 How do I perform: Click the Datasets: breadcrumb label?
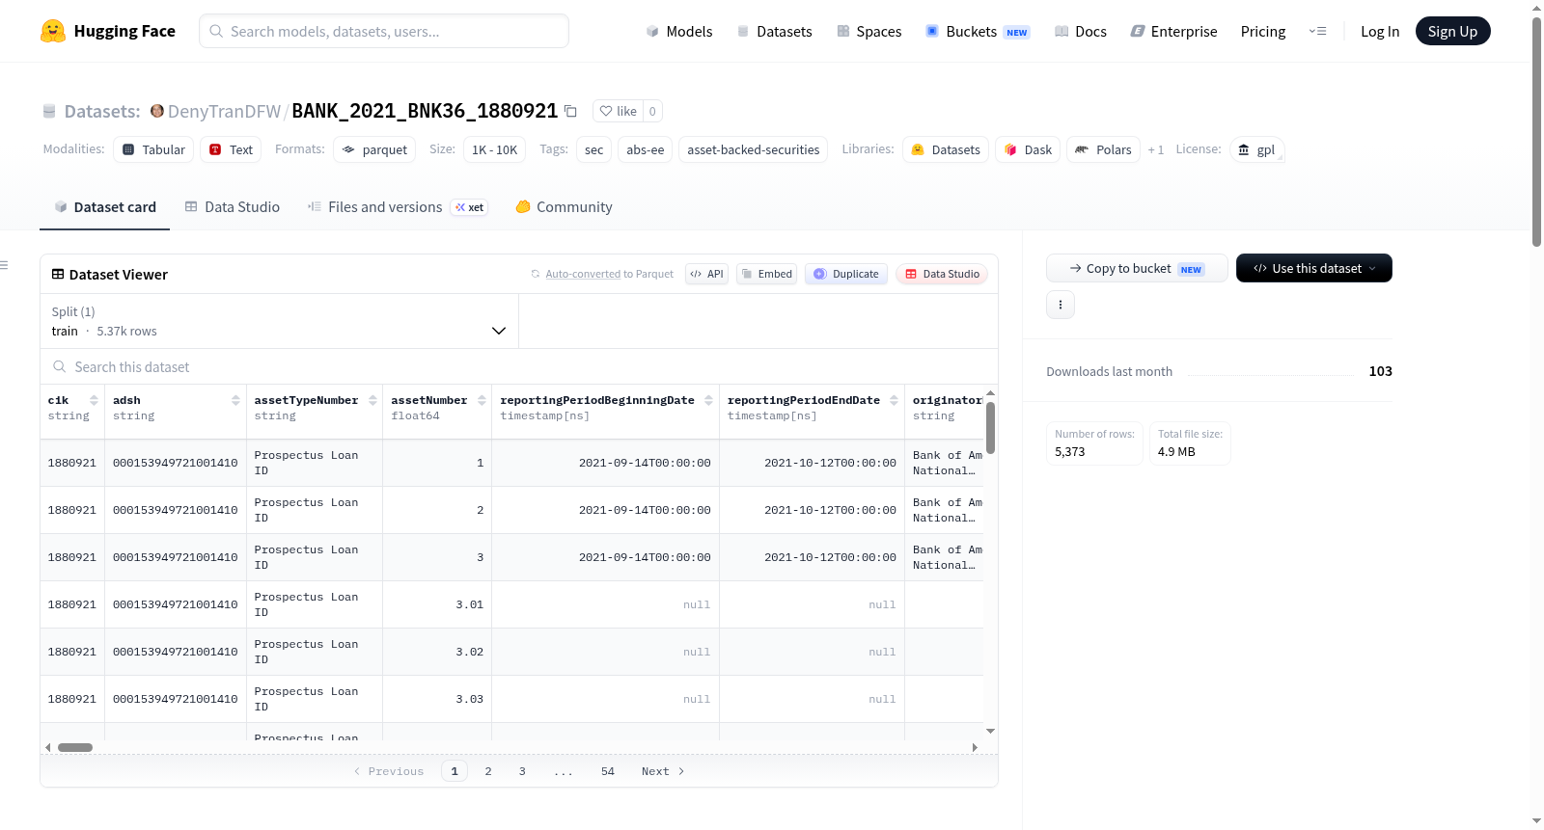coord(102,111)
